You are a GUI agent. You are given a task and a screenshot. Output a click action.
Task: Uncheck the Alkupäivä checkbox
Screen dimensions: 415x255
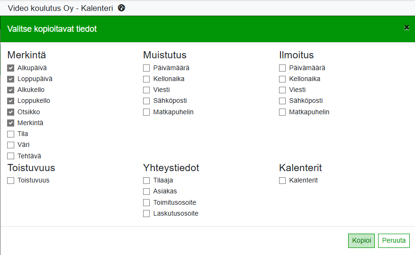tap(10, 68)
